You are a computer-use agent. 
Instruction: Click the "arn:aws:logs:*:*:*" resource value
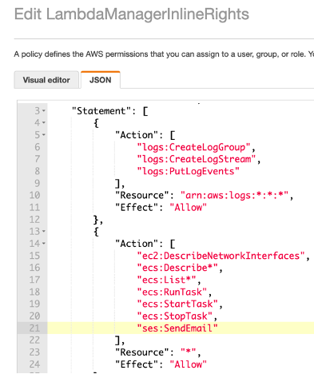pyautogui.click(x=234, y=195)
